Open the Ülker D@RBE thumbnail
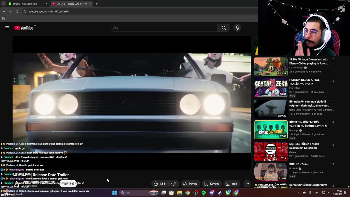 click(x=271, y=151)
